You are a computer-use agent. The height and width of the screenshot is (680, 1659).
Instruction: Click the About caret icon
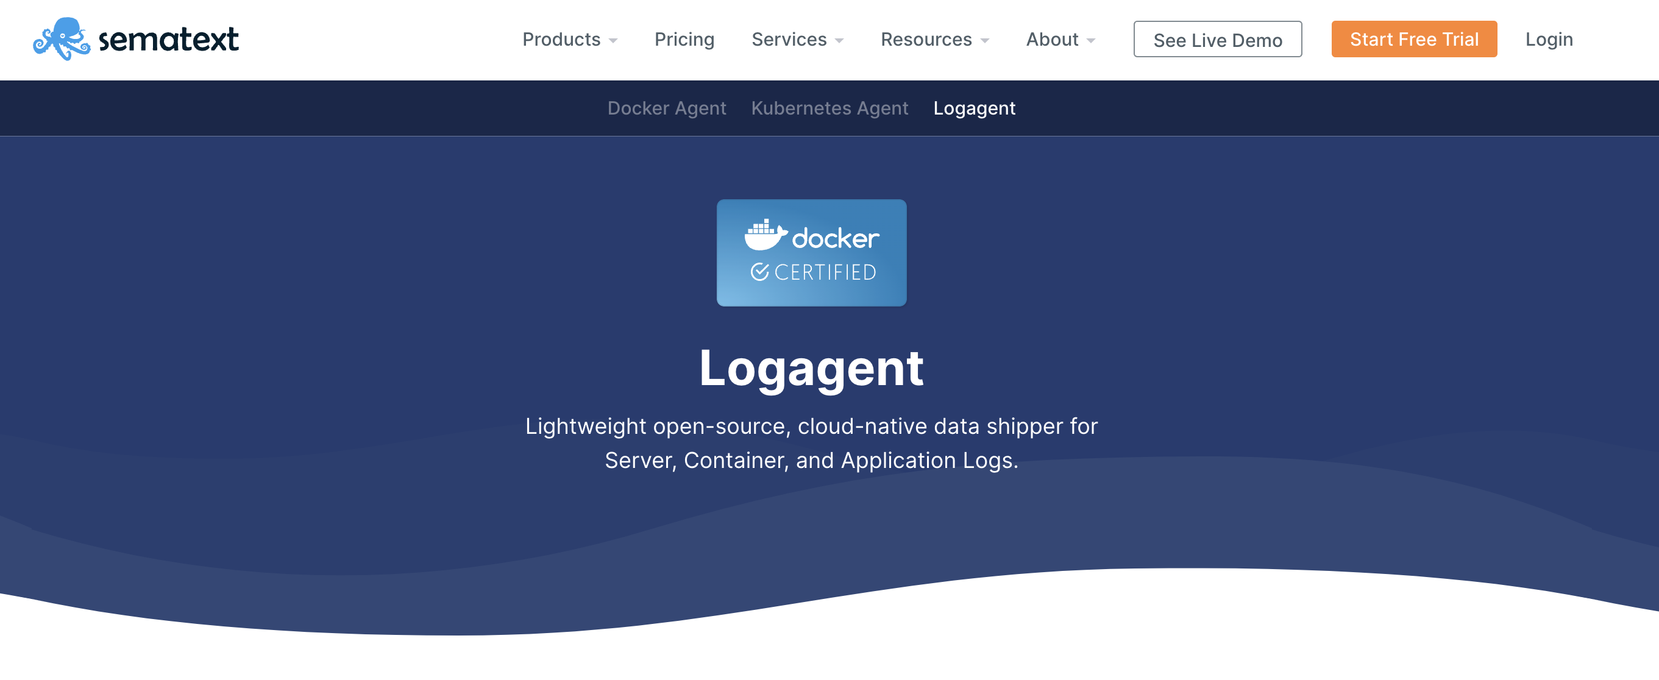(1090, 41)
